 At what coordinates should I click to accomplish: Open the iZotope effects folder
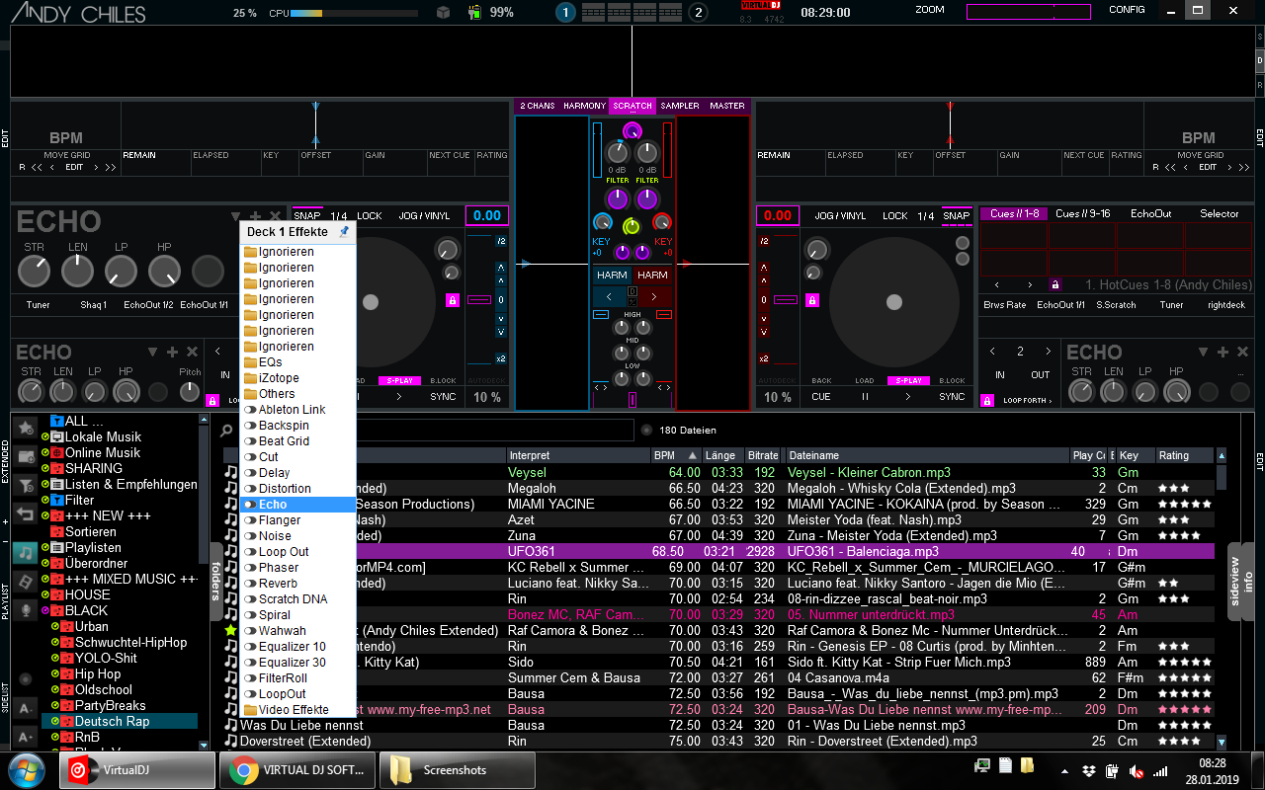click(x=297, y=378)
